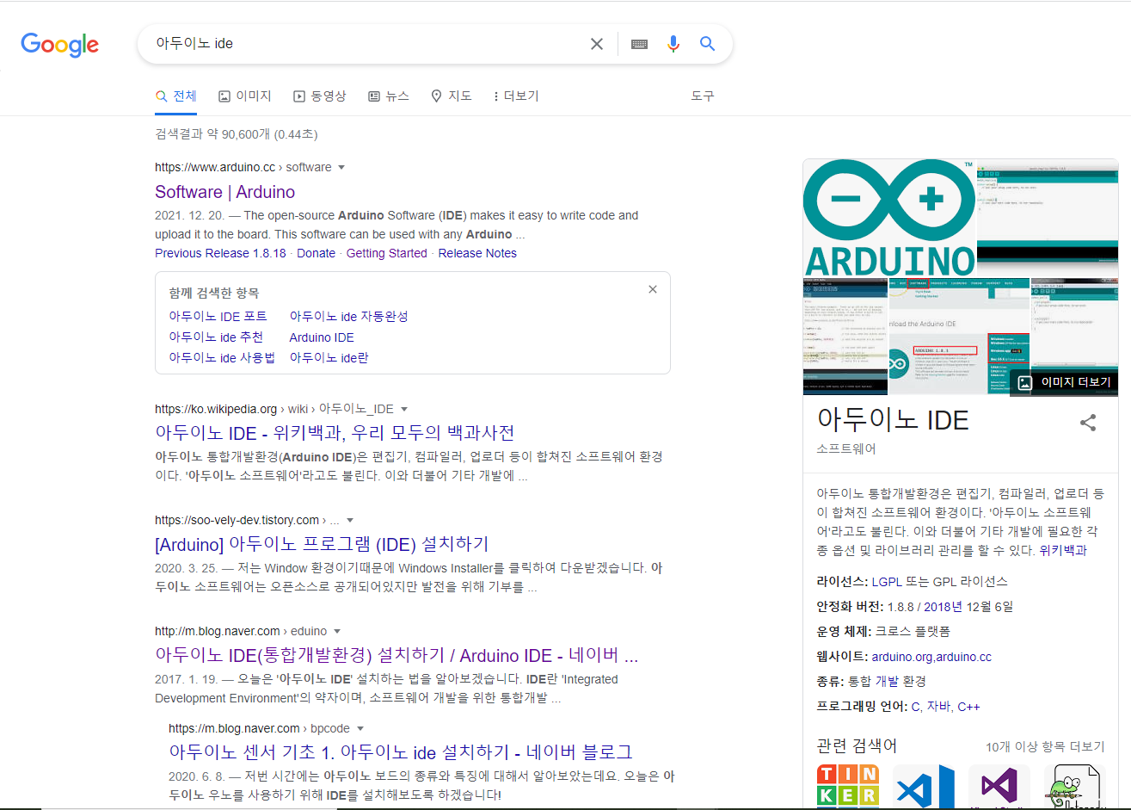This screenshot has height=810, width=1131.
Task: Click the GPL 라이선스 link
Action: tap(971, 582)
